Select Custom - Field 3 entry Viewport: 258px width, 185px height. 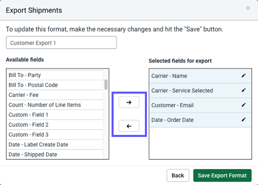(x=55, y=134)
